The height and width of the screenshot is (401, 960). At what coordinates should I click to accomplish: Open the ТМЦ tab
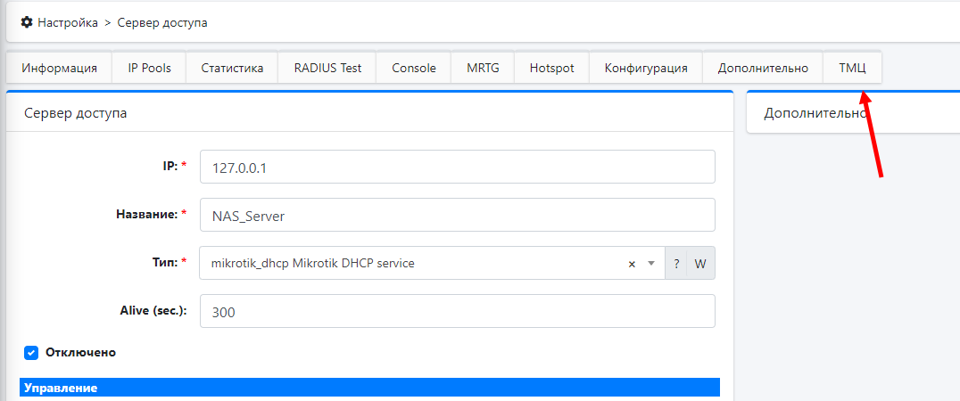[853, 69]
